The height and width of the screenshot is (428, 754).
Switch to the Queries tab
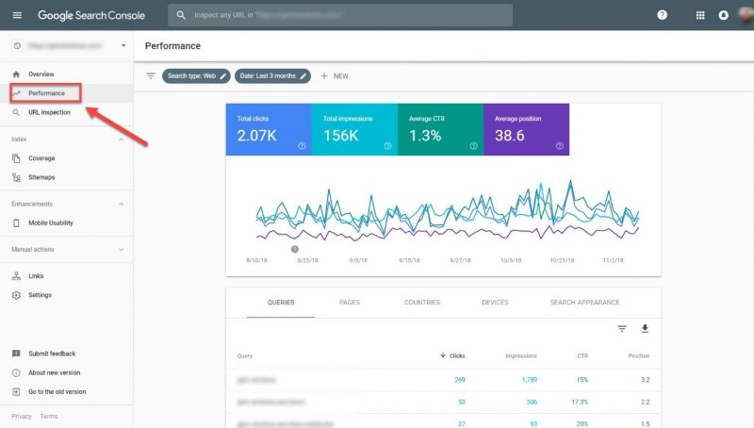(x=281, y=303)
